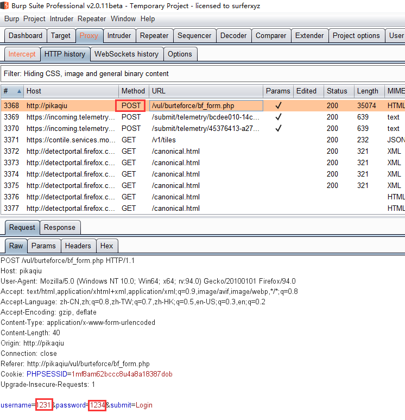Sort by the URL column header
The height and width of the screenshot is (420, 405).
pyautogui.click(x=206, y=91)
